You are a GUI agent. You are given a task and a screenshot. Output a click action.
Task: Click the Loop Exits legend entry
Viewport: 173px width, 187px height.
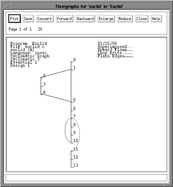click(115, 53)
